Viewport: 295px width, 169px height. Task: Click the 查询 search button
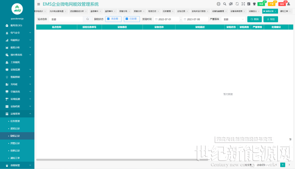point(254,19)
